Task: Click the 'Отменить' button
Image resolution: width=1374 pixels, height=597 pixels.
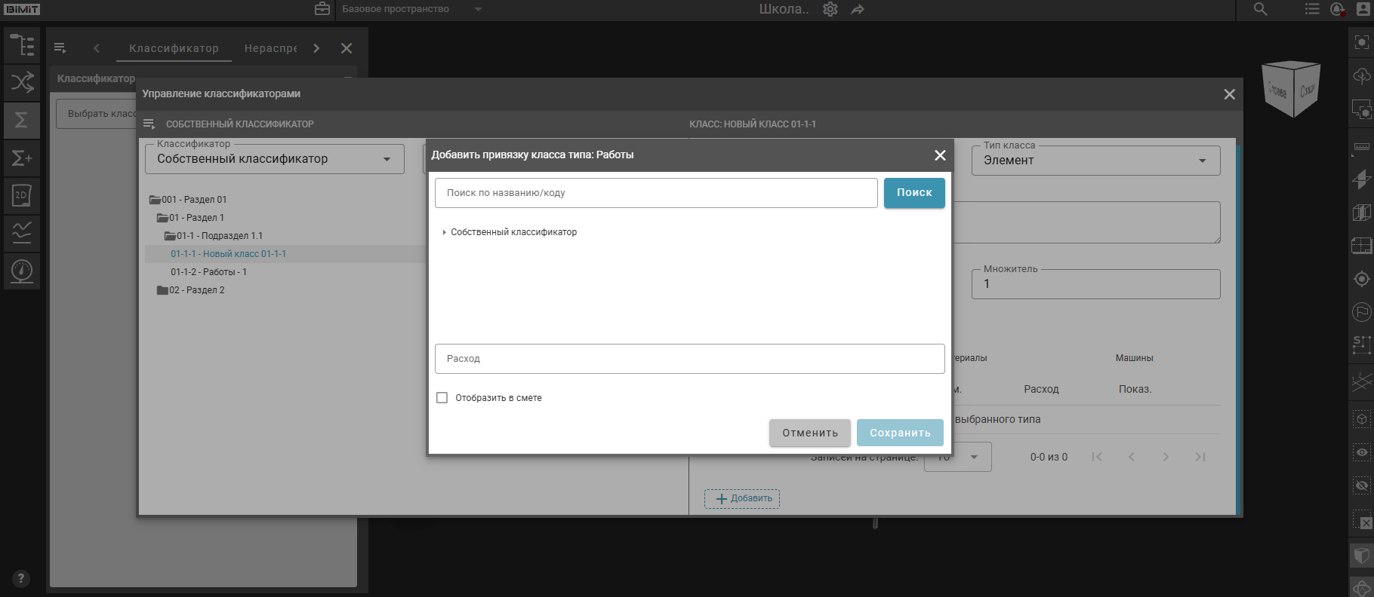Action: click(x=809, y=433)
